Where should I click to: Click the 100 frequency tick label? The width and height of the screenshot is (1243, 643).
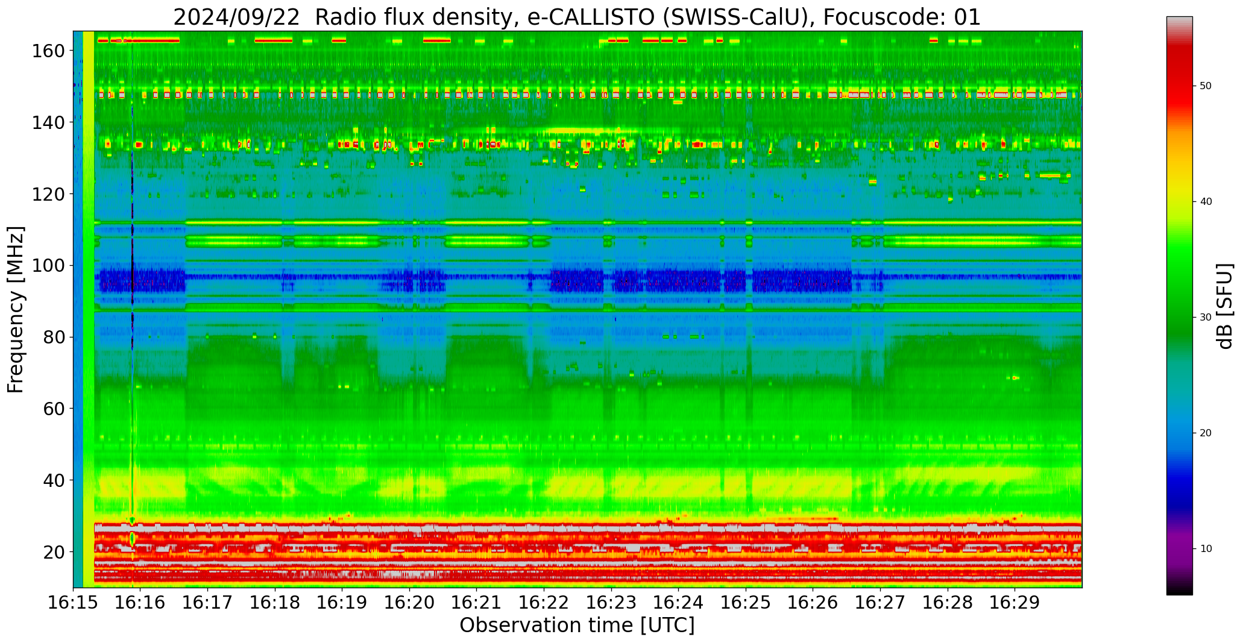click(x=48, y=265)
